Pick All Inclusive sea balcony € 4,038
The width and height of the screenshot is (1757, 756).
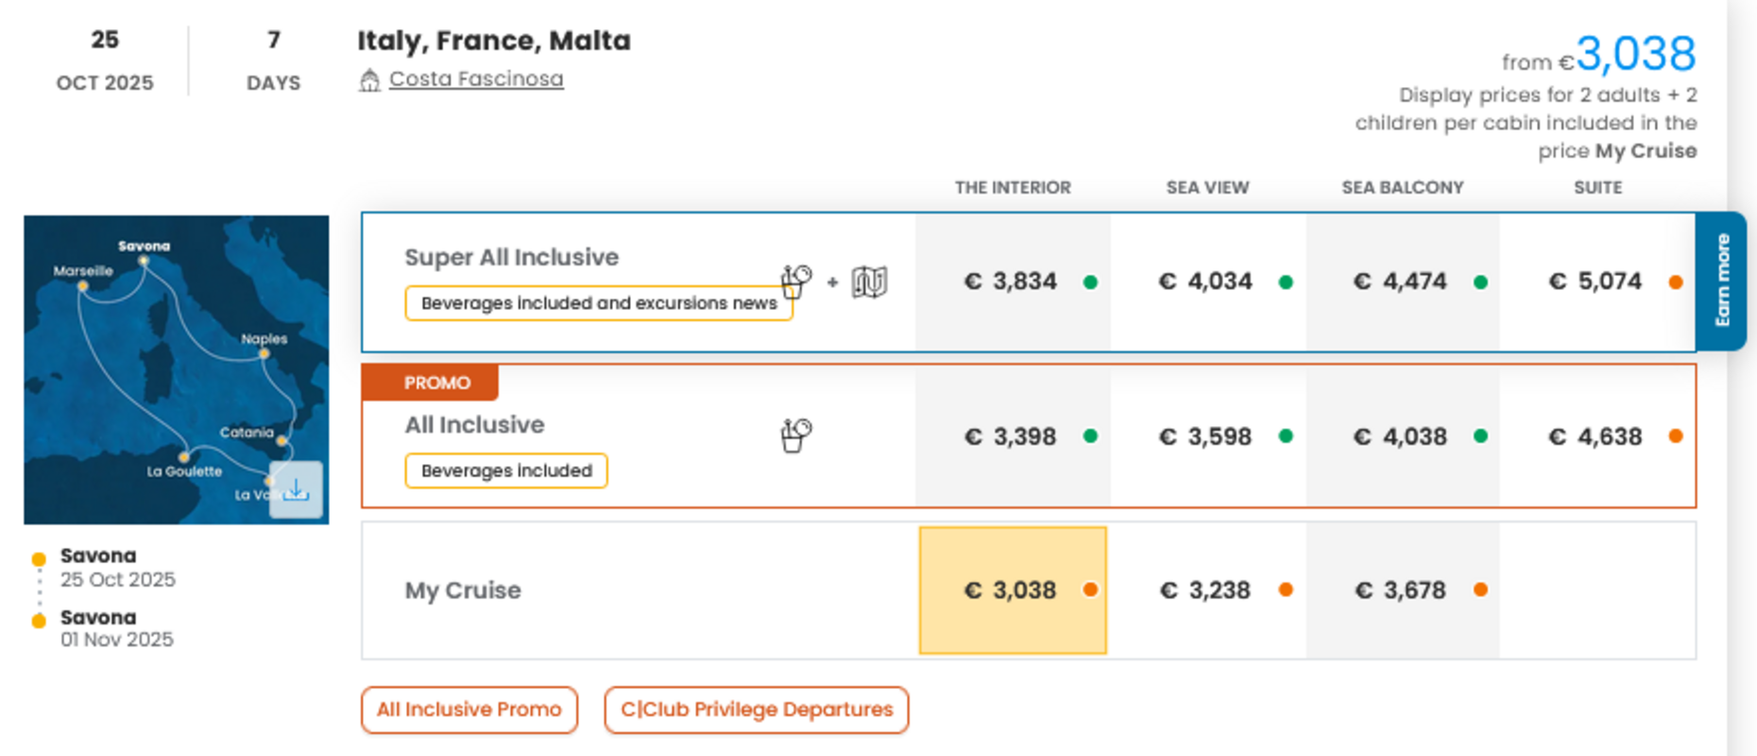1400,437
